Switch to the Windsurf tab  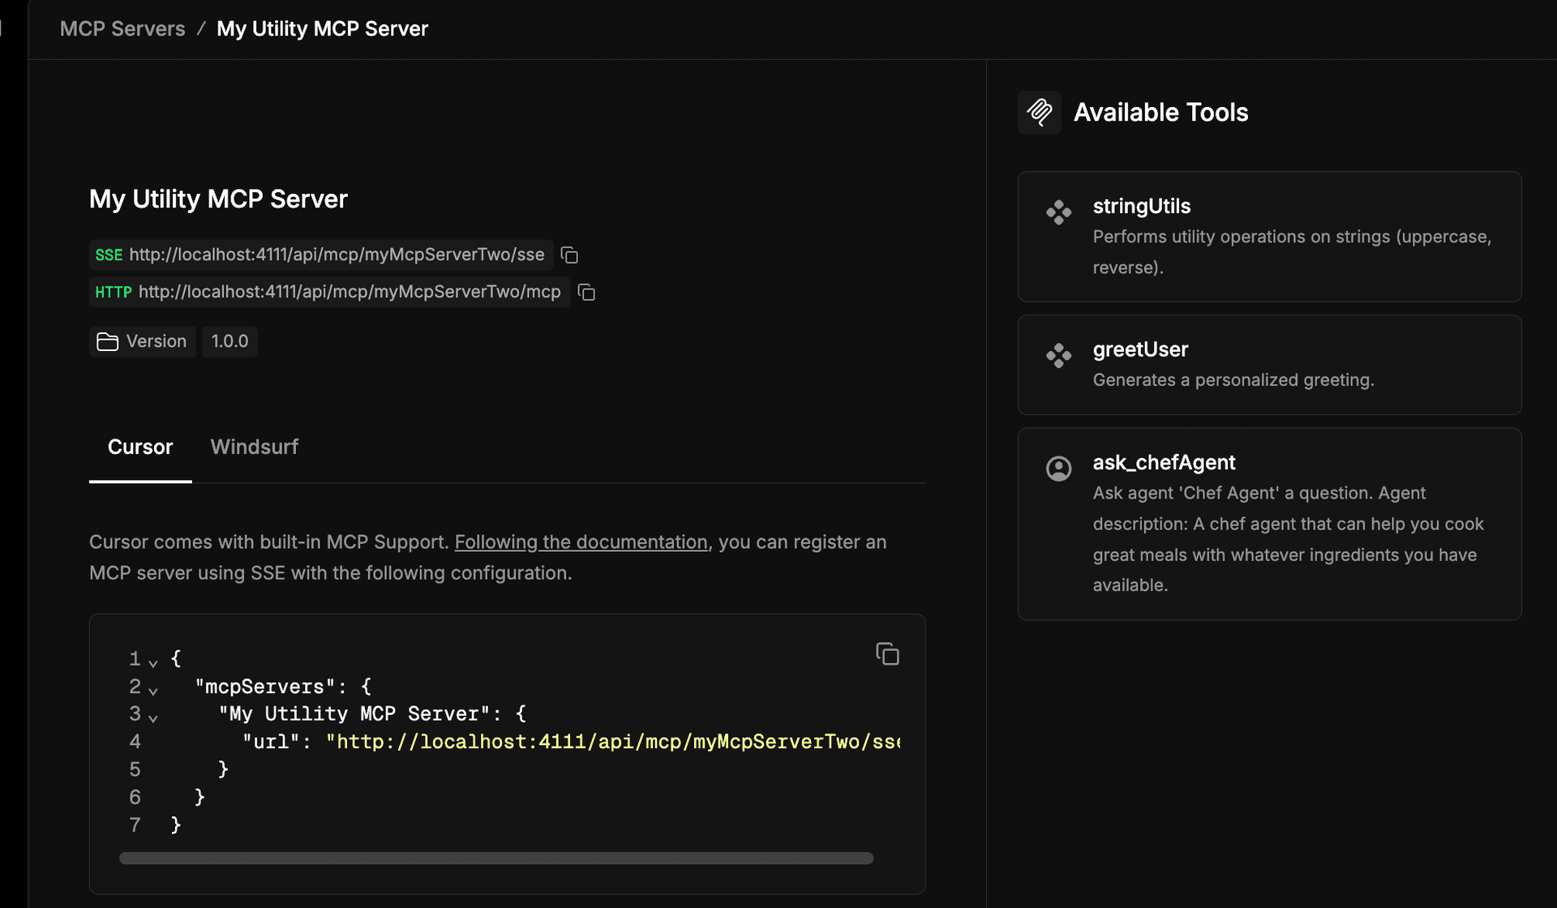point(254,447)
